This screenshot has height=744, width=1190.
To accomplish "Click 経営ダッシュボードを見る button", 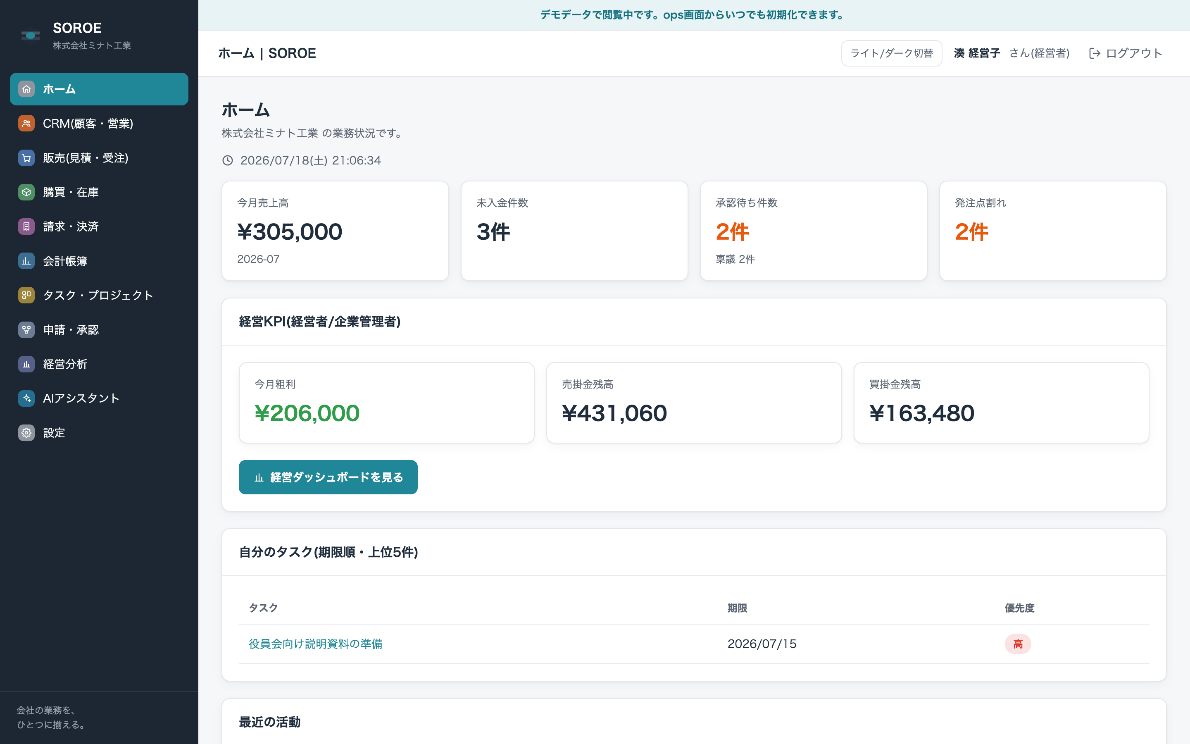I will point(328,477).
